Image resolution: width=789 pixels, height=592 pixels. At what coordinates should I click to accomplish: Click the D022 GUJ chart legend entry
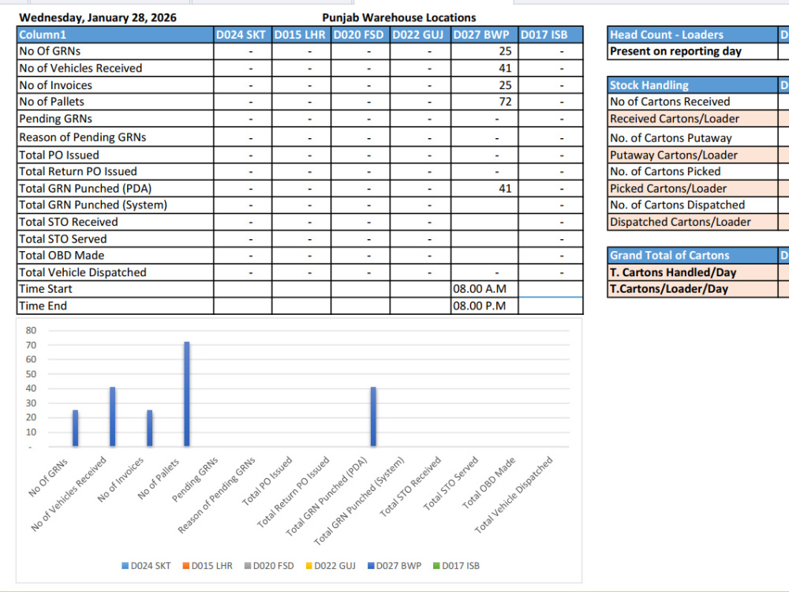(330, 566)
